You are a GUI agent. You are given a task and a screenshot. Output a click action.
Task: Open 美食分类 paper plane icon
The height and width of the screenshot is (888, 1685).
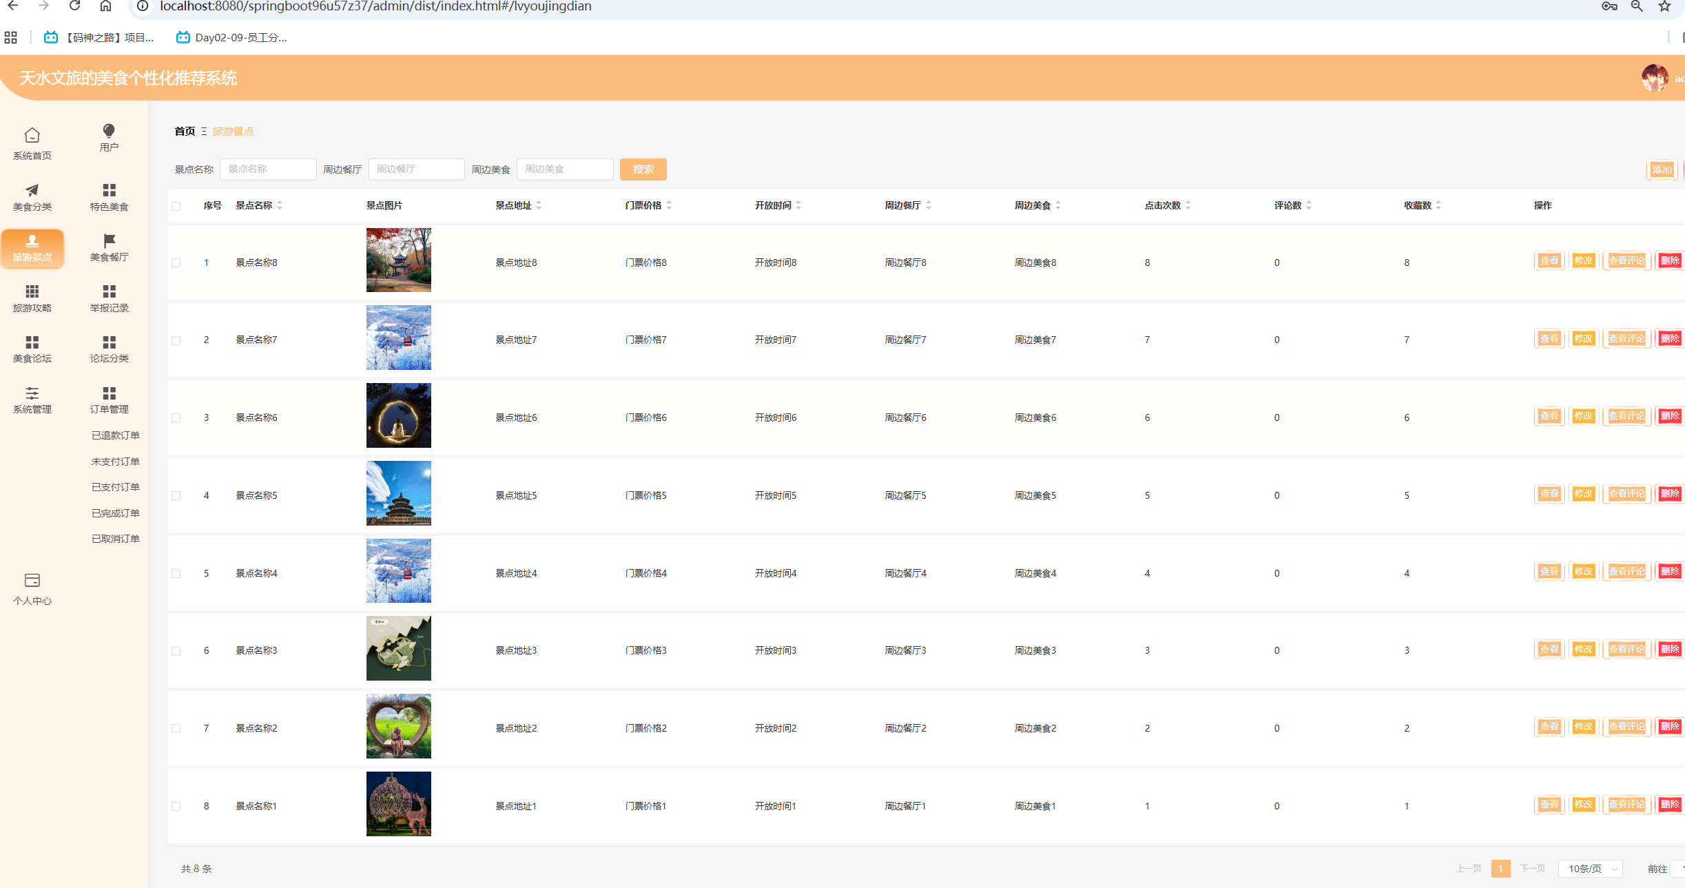pos(32,190)
